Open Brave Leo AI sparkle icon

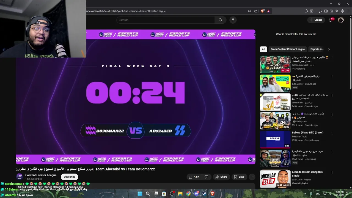(337, 11)
